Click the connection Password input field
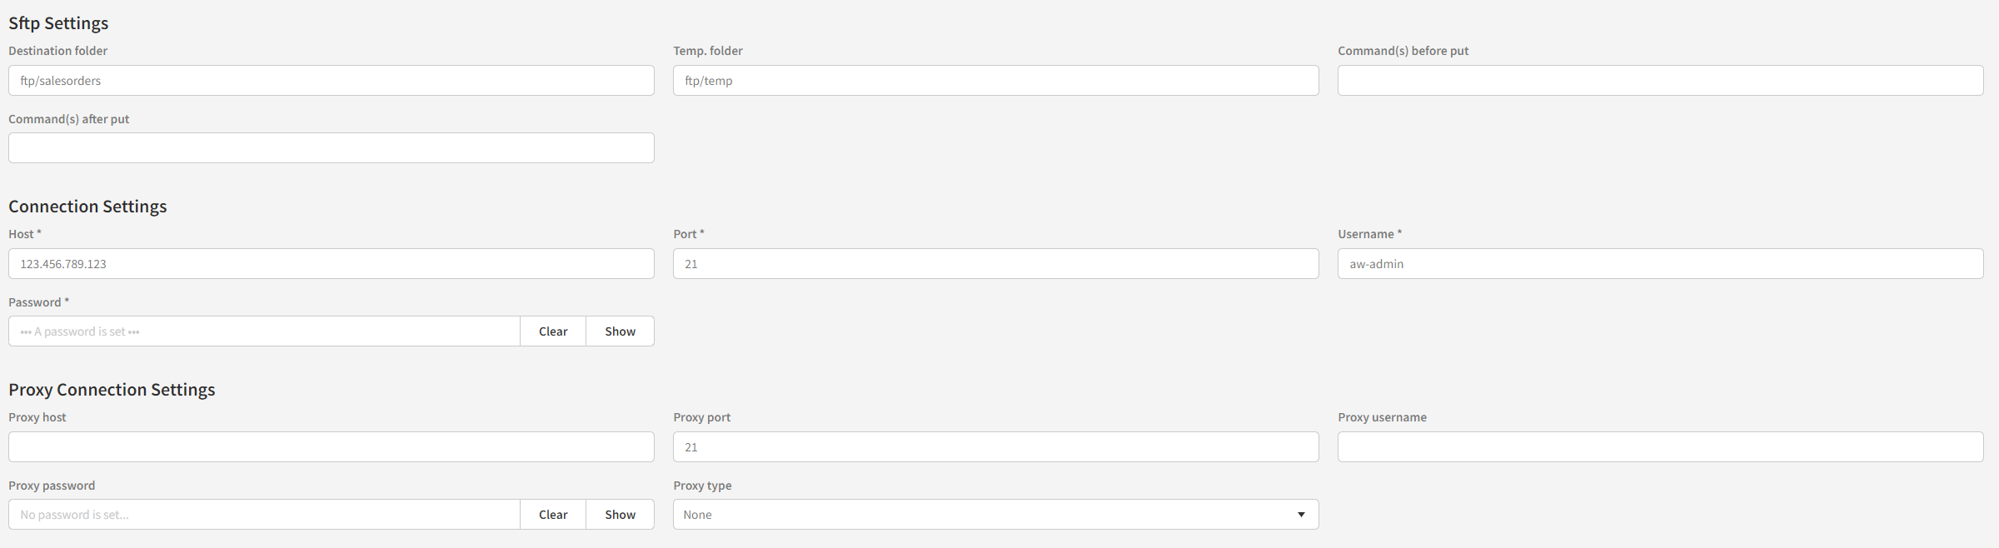 coord(264,331)
